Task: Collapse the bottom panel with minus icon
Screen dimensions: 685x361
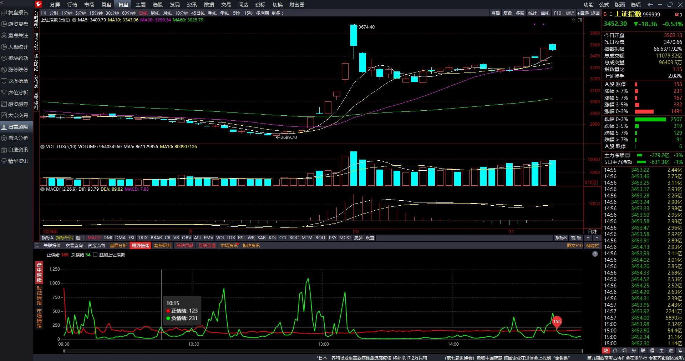Action: click(x=37, y=246)
